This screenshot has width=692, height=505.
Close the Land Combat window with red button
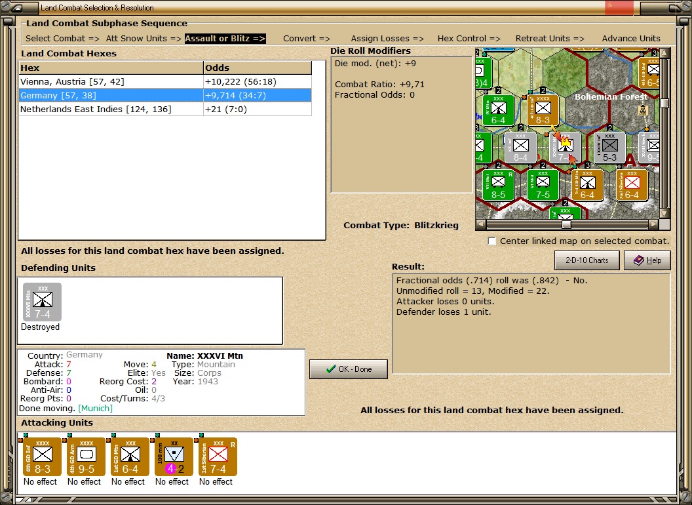(x=619, y=7)
